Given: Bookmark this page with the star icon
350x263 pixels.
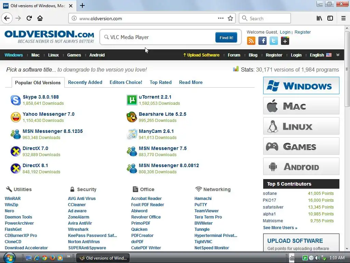Looking at the screenshot, I should coord(230,18).
